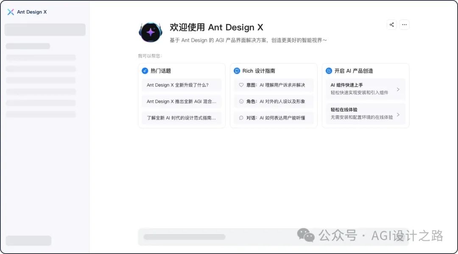458x254 pixels.
Task: Click the 我可以帮您: label
Action: (150, 56)
